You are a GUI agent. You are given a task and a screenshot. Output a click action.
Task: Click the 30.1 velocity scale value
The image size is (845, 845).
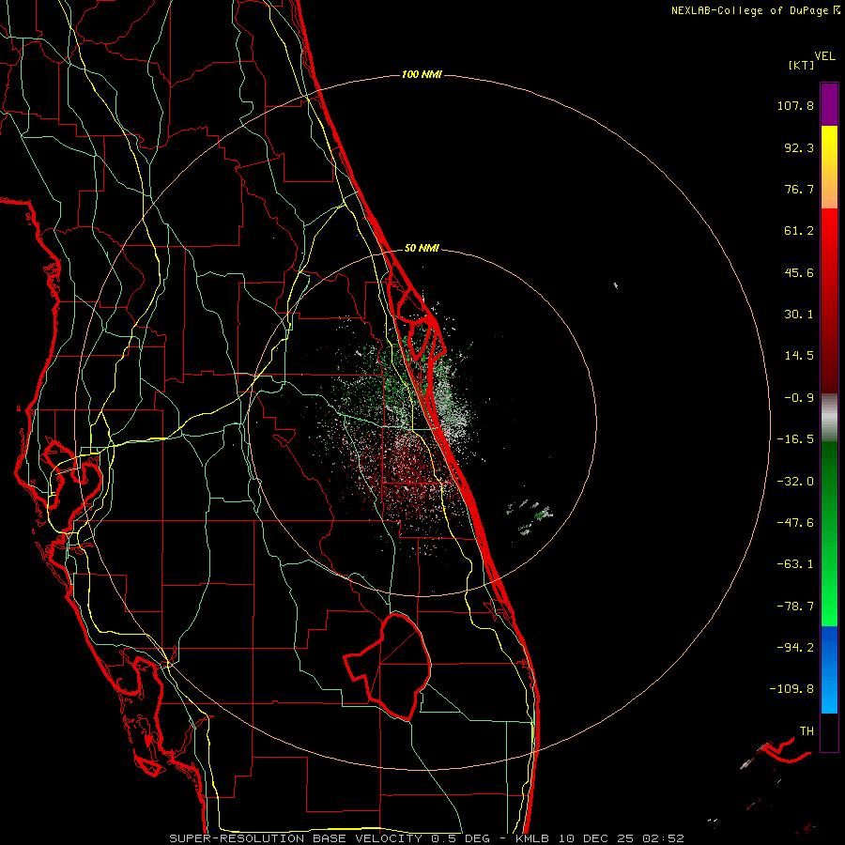point(799,315)
